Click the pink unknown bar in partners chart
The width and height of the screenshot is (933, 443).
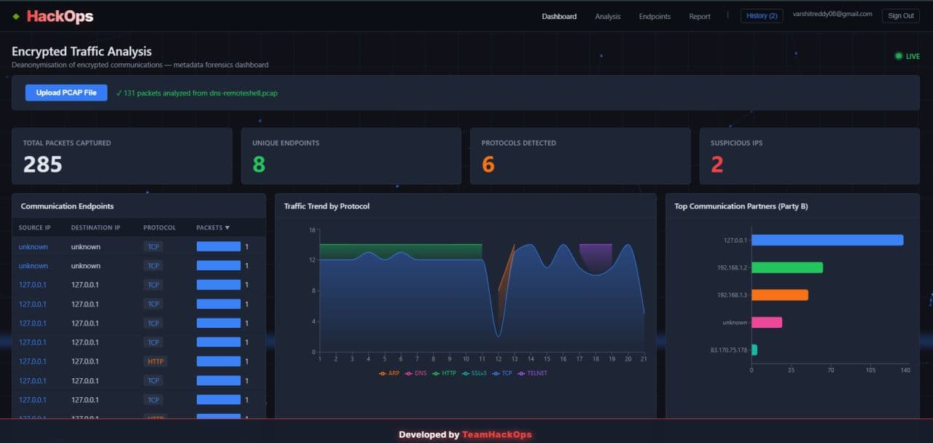pyautogui.click(x=767, y=322)
